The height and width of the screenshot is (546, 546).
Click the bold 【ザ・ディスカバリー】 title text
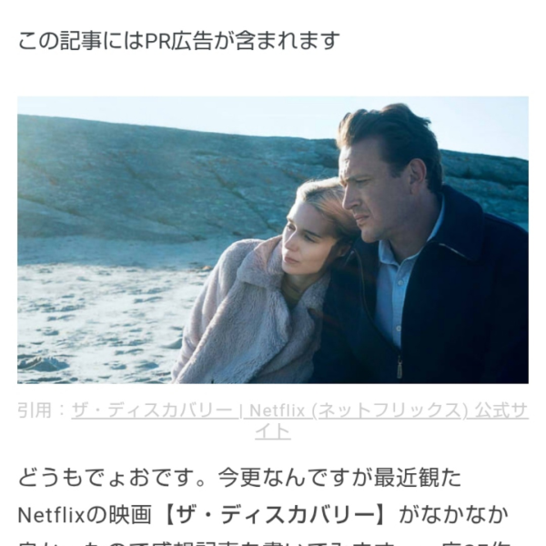(x=276, y=515)
